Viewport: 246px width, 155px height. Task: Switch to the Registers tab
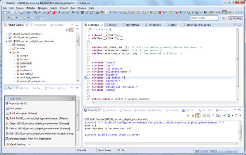[56, 25]
